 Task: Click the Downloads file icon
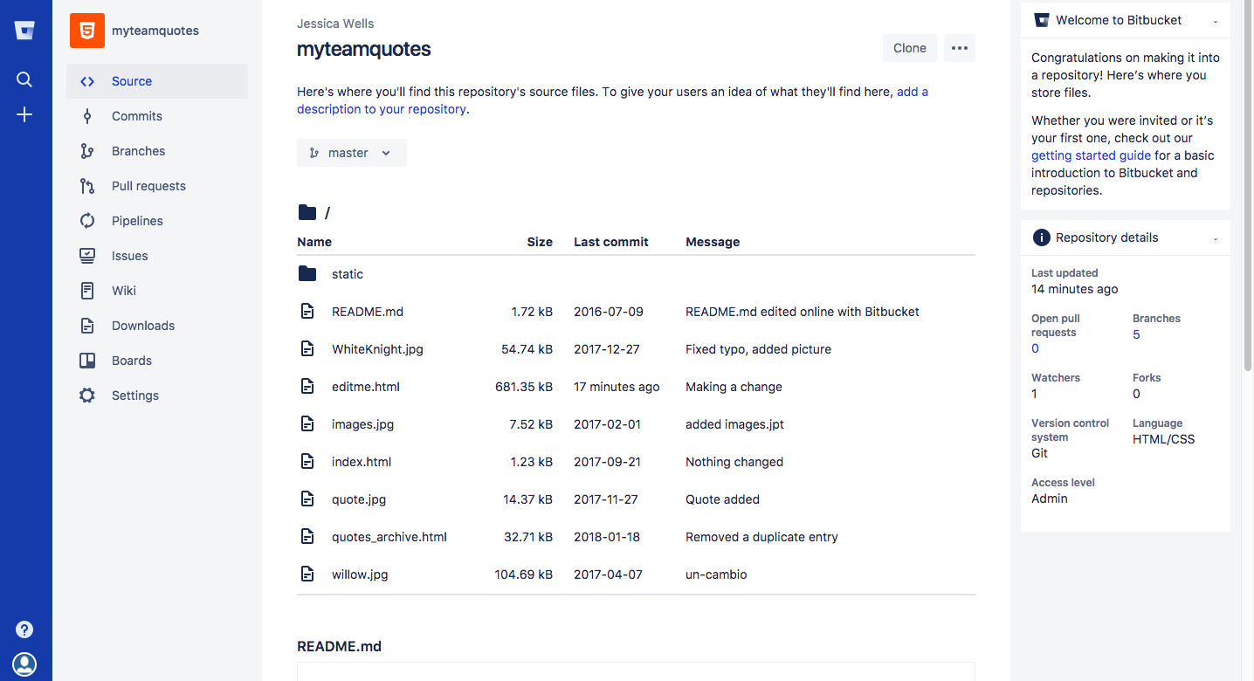coord(87,326)
